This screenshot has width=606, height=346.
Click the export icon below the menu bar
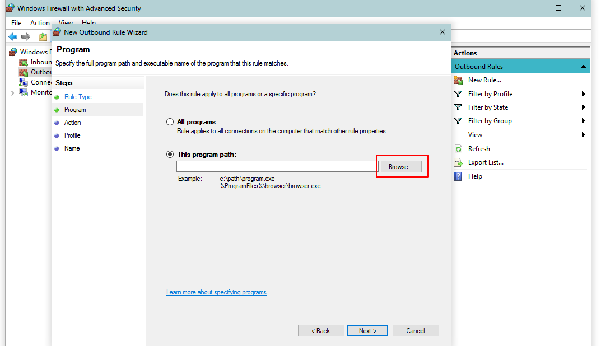click(43, 36)
